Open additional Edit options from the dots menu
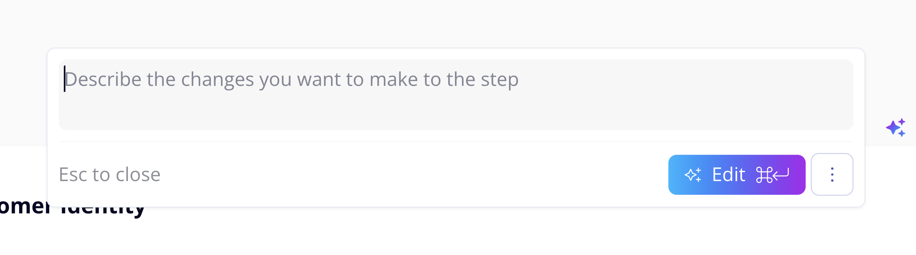Viewport: 916px width, 255px height. click(832, 174)
